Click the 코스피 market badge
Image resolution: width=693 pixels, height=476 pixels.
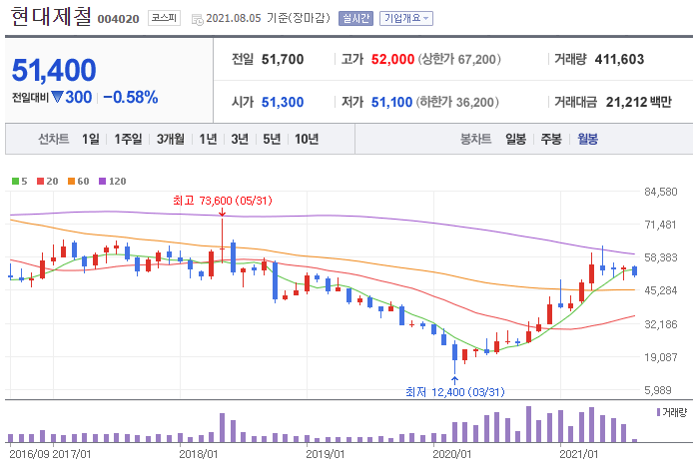click(x=164, y=18)
